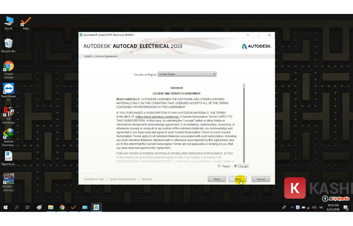Select the I Reject radio button

point(219,166)
